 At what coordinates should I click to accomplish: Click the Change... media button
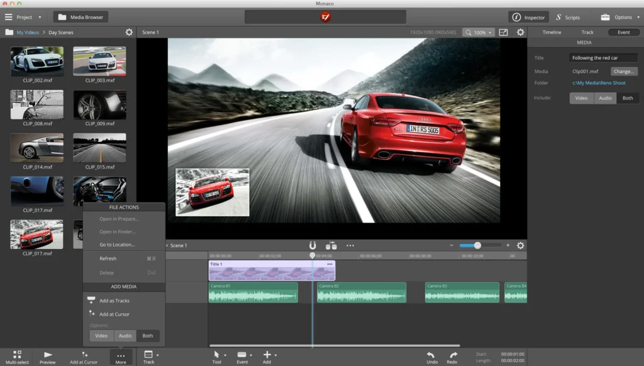[x=624, y=71]
